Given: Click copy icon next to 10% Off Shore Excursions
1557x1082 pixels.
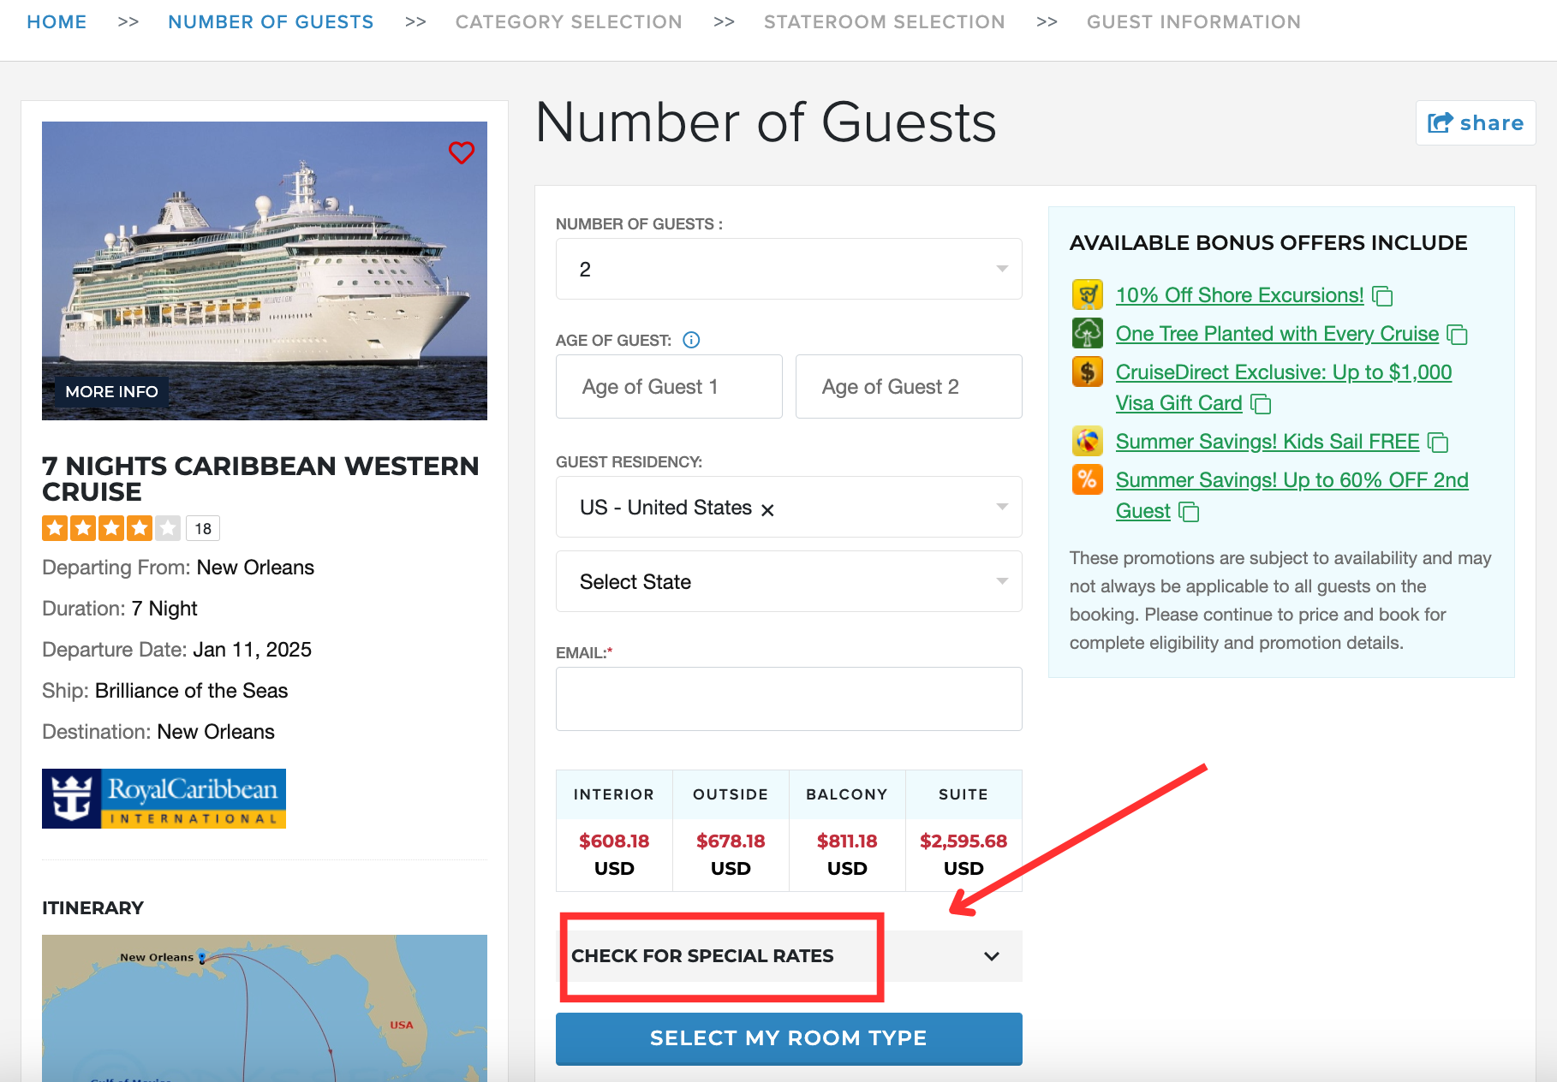Looking at the screenshot, I should click(x=1382, y=296).
